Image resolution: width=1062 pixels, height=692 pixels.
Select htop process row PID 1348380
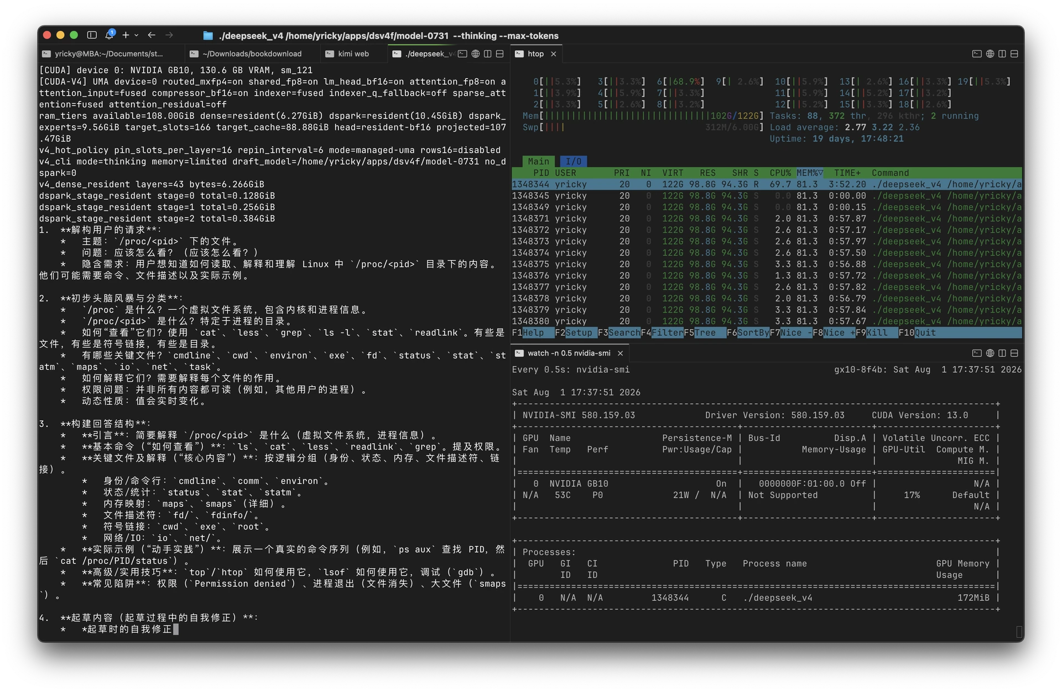point(767,321)
